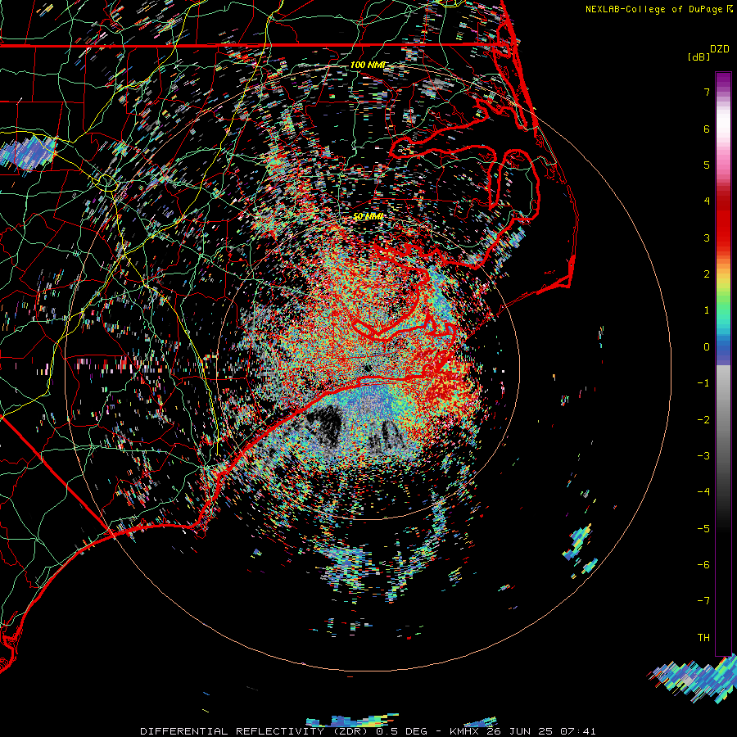Click the positive 5 dB scale label
This screenshot has height=737, width=737.
[x=707, y=165]
